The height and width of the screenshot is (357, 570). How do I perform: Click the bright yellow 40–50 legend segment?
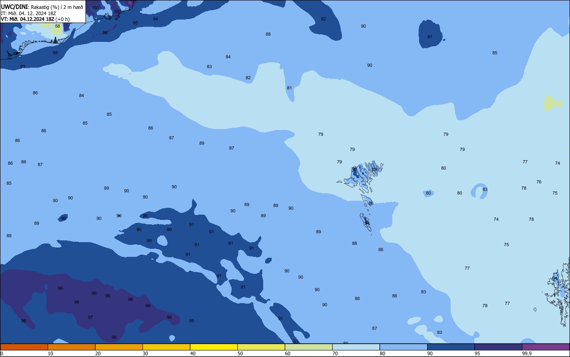pyautogui.click(x=214, y=347)
